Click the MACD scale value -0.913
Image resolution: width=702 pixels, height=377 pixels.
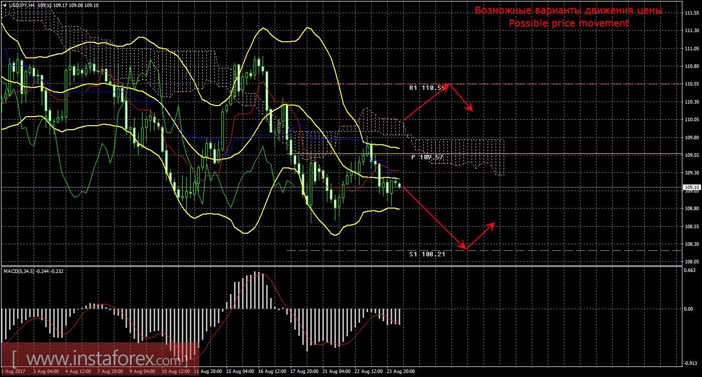pyautogui.click(x=690, y=363)
